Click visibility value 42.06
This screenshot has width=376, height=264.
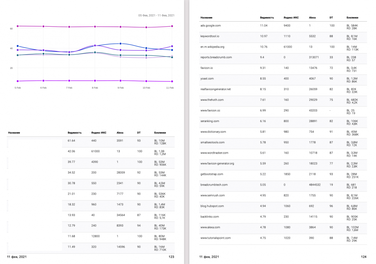coord(71,151)
